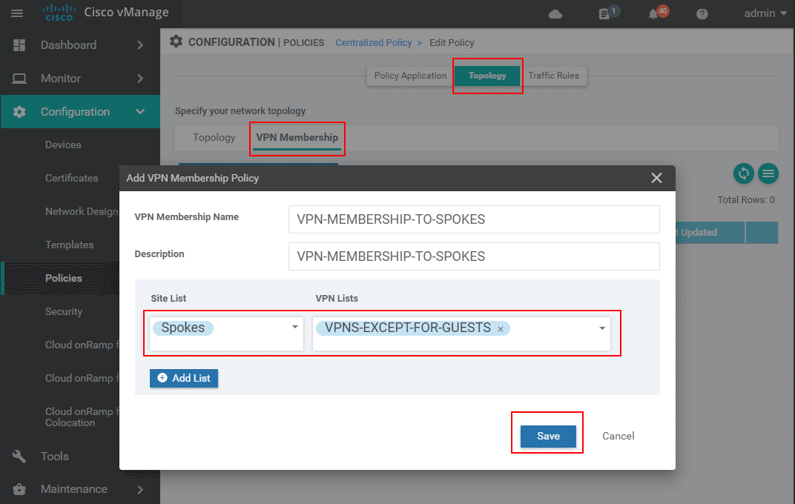Select the Policy Application tab

pyautogui.click(x=409, y=75)
